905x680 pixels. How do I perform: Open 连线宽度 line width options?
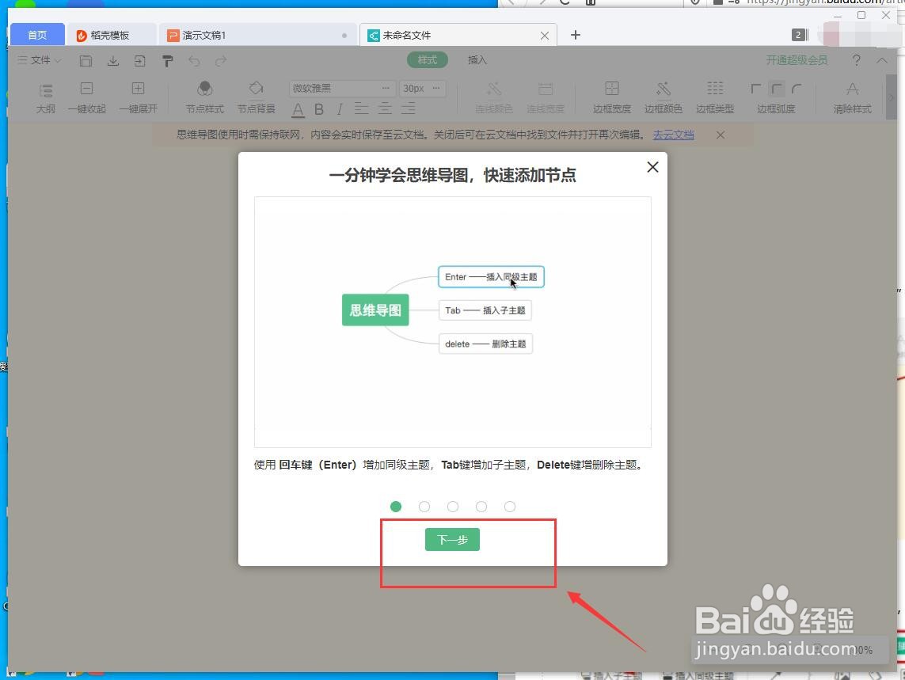[x=546, y=97]
